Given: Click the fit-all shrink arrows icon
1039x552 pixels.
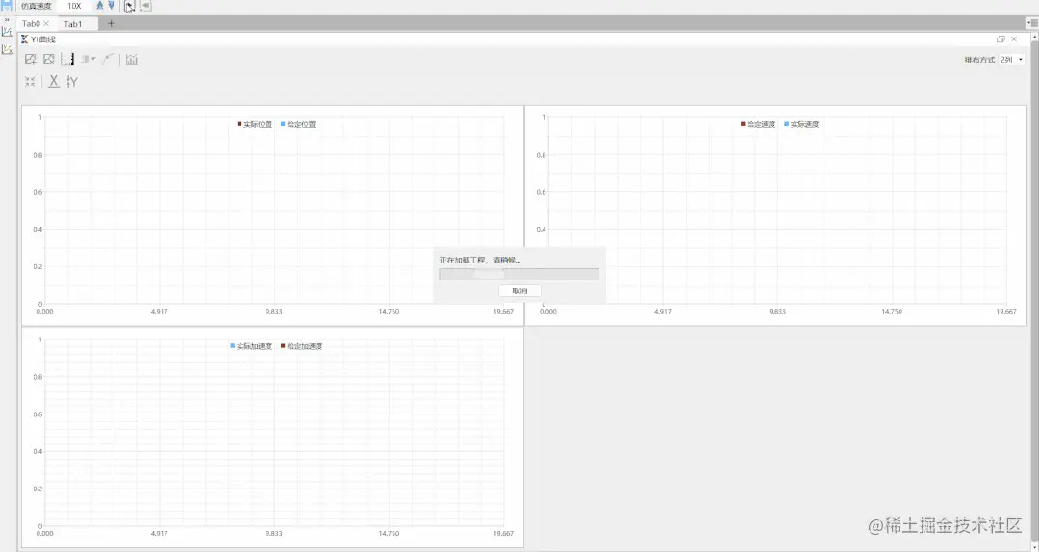Looking at the screenshot, I should coord(30,82).
